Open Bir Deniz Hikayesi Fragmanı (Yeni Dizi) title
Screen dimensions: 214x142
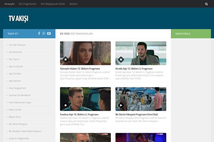click(137, 114)
